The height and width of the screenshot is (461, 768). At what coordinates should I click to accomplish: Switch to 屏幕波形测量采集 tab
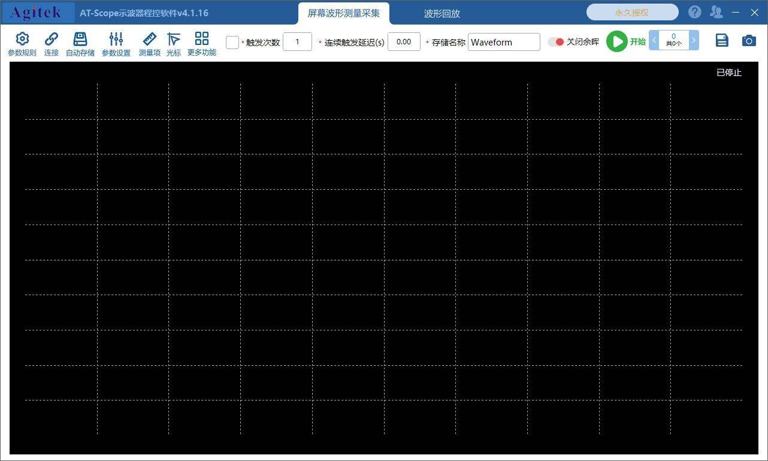coord(344,13)
